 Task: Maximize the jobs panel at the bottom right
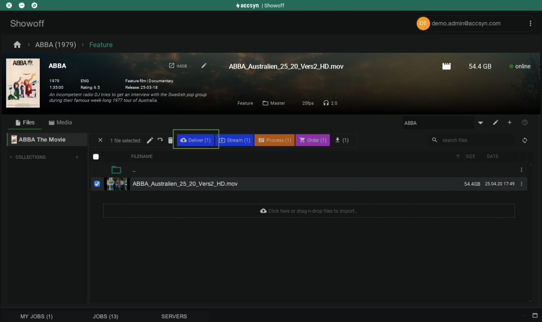point(535,316)
